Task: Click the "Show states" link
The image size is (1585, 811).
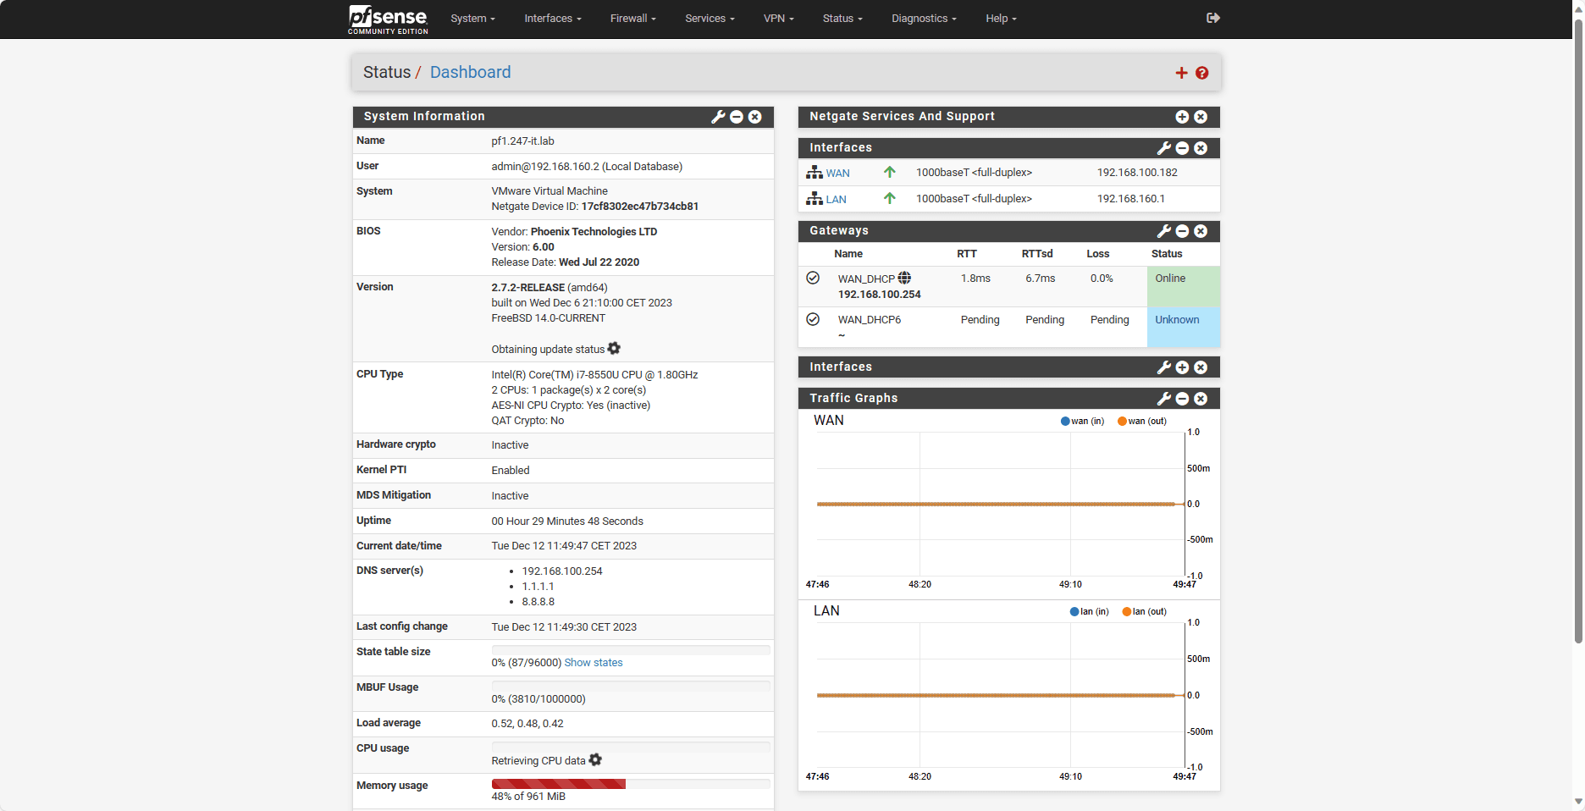Action: tap(593, 663)
